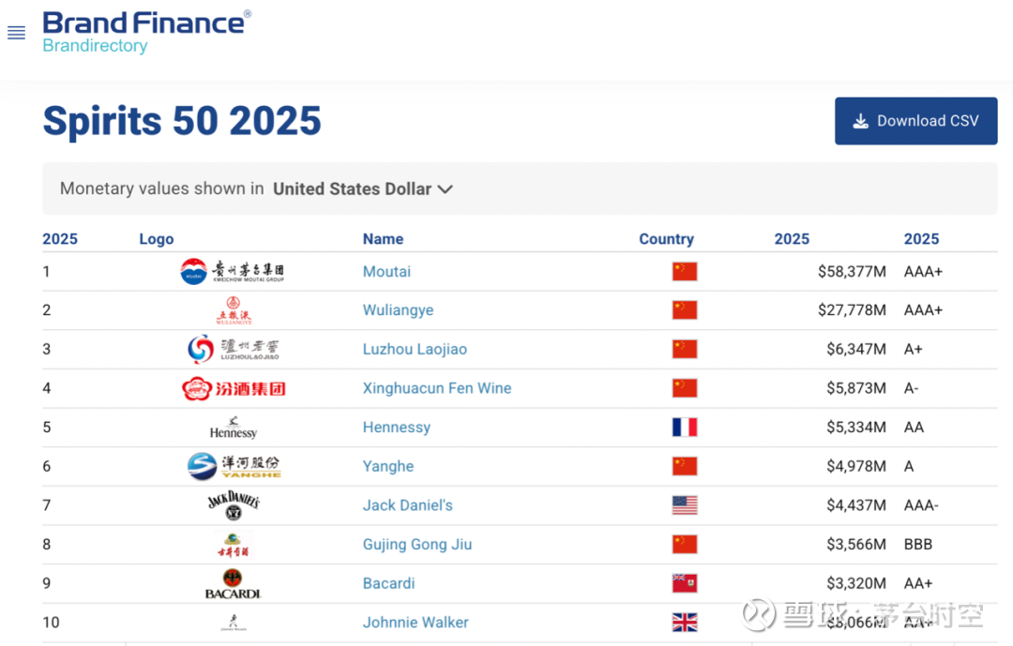Click the $58,377M value for Moutai
The image size is (1013, 646).
(852, 271)
